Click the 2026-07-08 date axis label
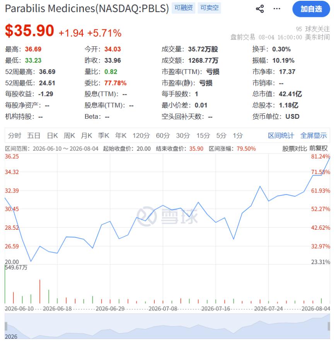The height and width of the screenshot is (341, 334). click(x=163, y=309)
